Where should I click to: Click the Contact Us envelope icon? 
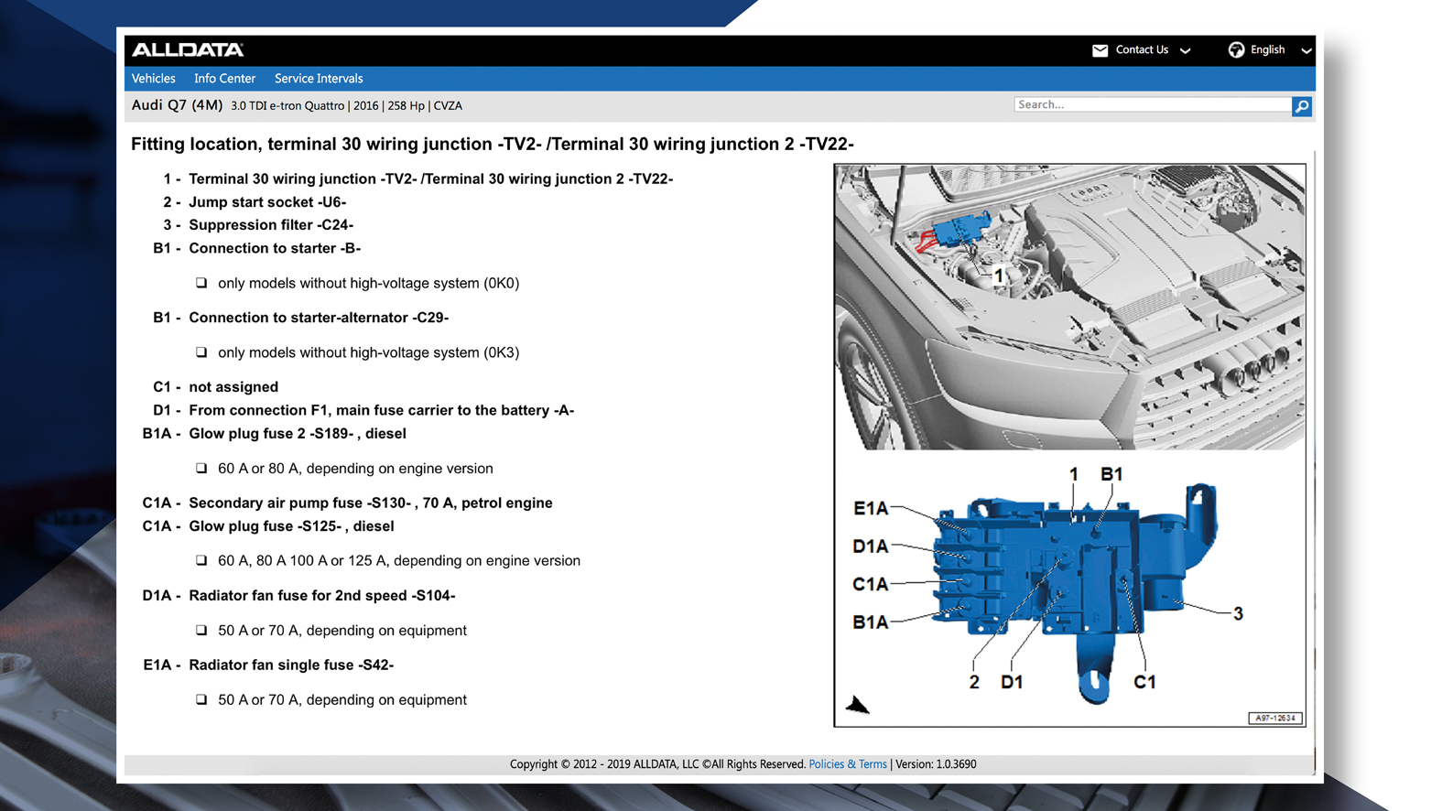[1100, 50]
